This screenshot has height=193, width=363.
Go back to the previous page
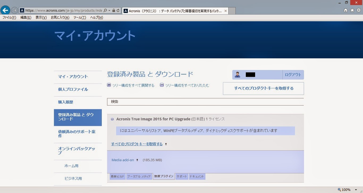tap(5, 10)
